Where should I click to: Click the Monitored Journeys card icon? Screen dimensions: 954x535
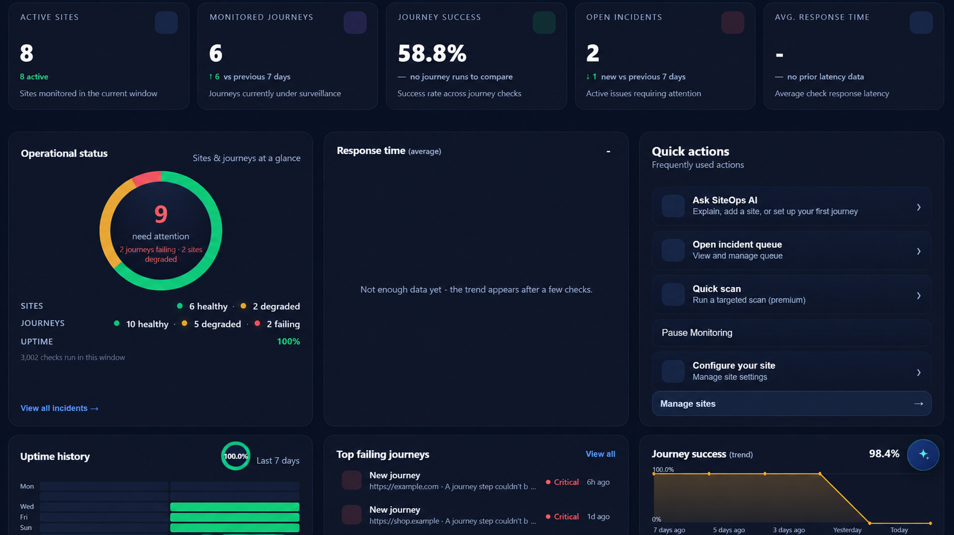[355, 23]
